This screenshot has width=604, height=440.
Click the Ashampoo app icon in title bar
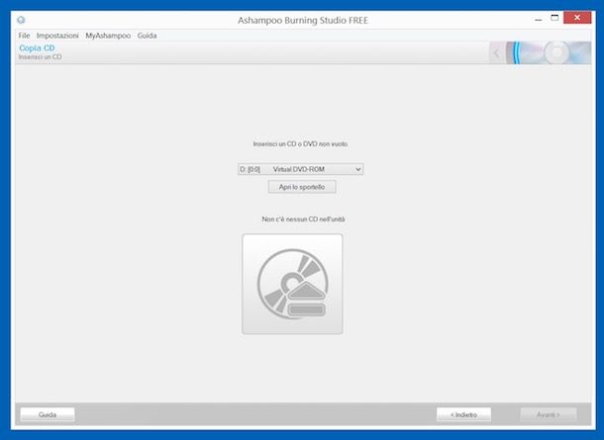click(x=21, y=20)
